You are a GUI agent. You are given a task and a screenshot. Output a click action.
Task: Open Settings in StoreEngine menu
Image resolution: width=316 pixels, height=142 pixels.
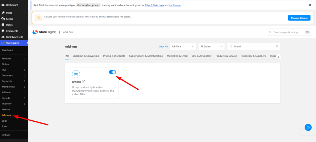coord(6,135)
